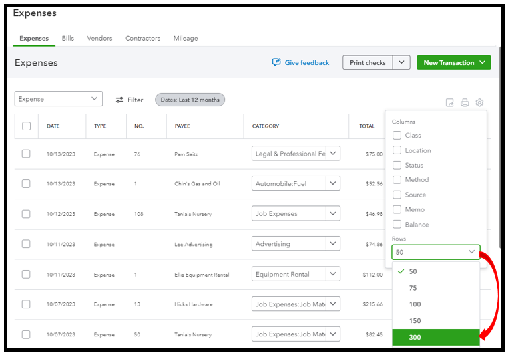The height and width of the screenshot is (355, 510).
Task: Click the export to Excel icon
Action: [x=450, y=103]
